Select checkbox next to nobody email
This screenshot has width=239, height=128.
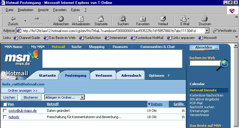[x=5, y=117]
